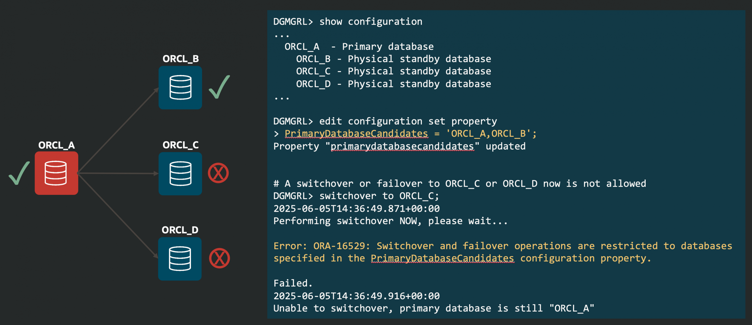Click the red X next to ORCL_C

click(218, 173)
